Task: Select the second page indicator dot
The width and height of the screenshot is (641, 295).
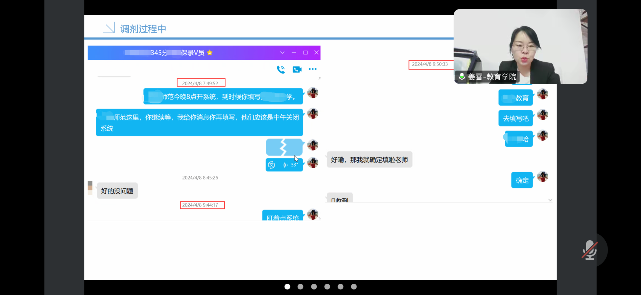Action: coord(300,287)
